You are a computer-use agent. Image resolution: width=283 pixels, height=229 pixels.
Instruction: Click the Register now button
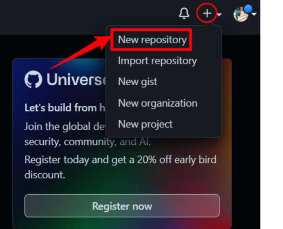[x=122, y=206]
